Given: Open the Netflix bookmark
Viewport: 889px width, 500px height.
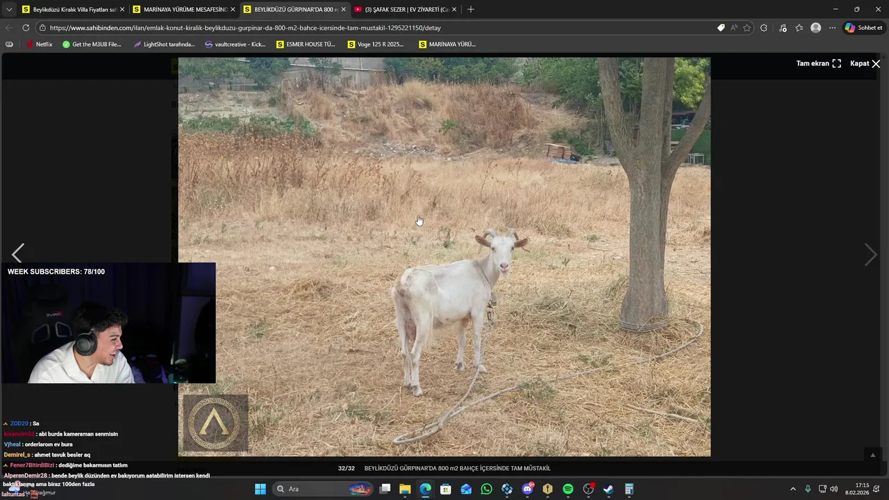Looking at the screenshot, I should coord(39,44).
